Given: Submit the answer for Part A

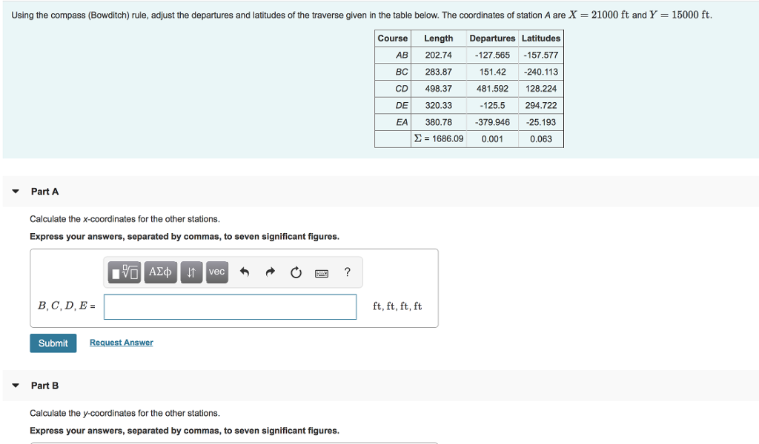Looking at the screenshot, I should [x=53, y=343].
